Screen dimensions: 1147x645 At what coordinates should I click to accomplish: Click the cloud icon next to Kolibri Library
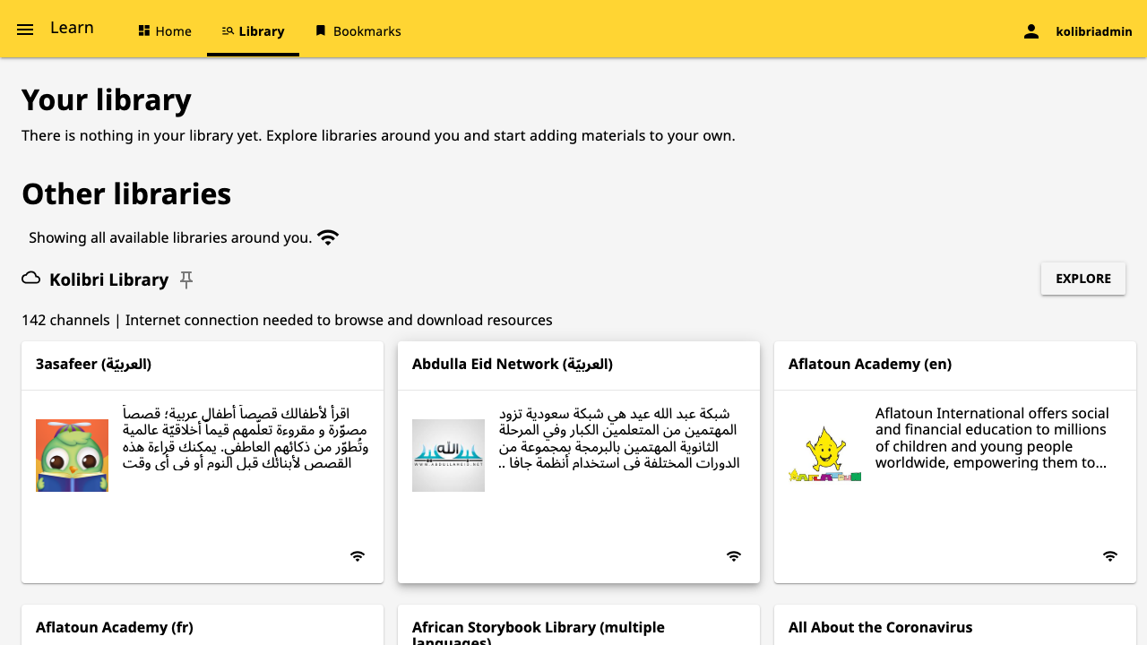[31, 279]
